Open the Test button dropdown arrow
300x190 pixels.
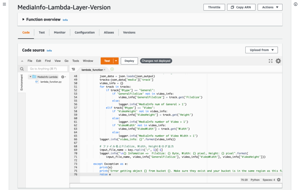pyautogui.click(x=115, y=61)
